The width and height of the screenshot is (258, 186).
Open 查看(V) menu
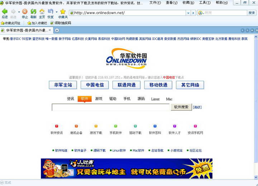pyautogui.click(x=172, y=3)
